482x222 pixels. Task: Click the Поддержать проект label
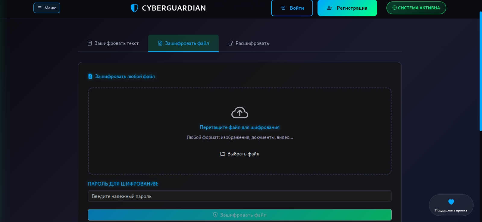click(451, 211)
